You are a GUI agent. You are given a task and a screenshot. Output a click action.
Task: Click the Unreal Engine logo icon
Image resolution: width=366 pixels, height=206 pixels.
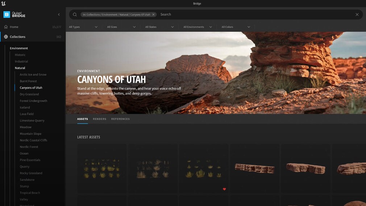pyautogui.click(x=3, y=3)
